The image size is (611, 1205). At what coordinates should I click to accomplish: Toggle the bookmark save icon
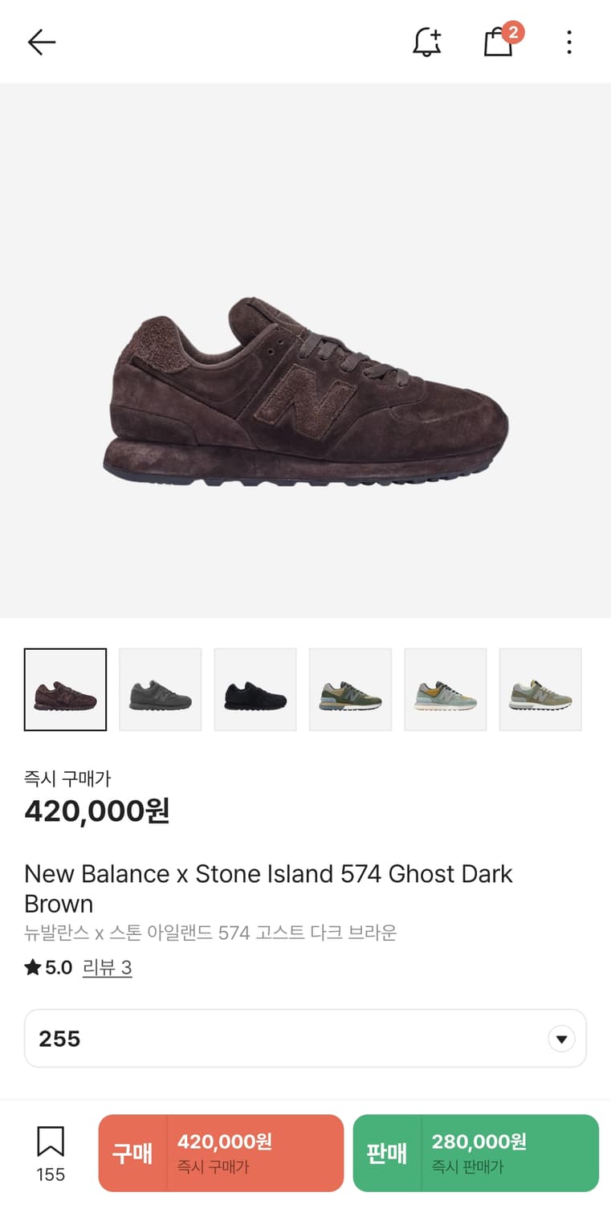point(50,1142)
